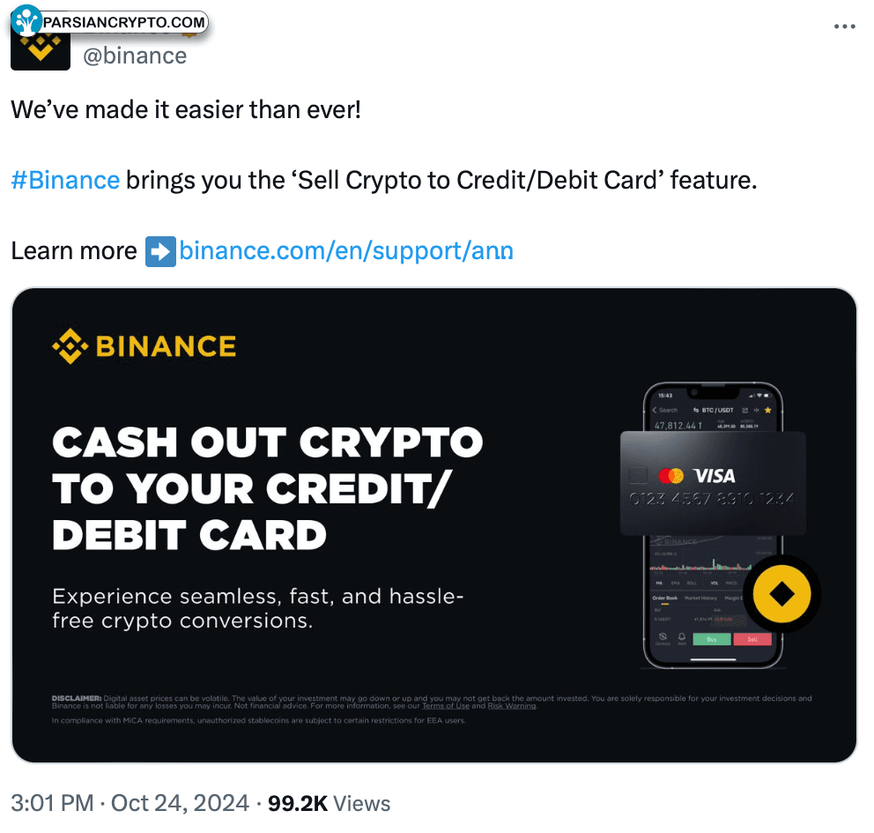Click the VISA logo on the card
The image size is (874, 833).
(714, 476)
